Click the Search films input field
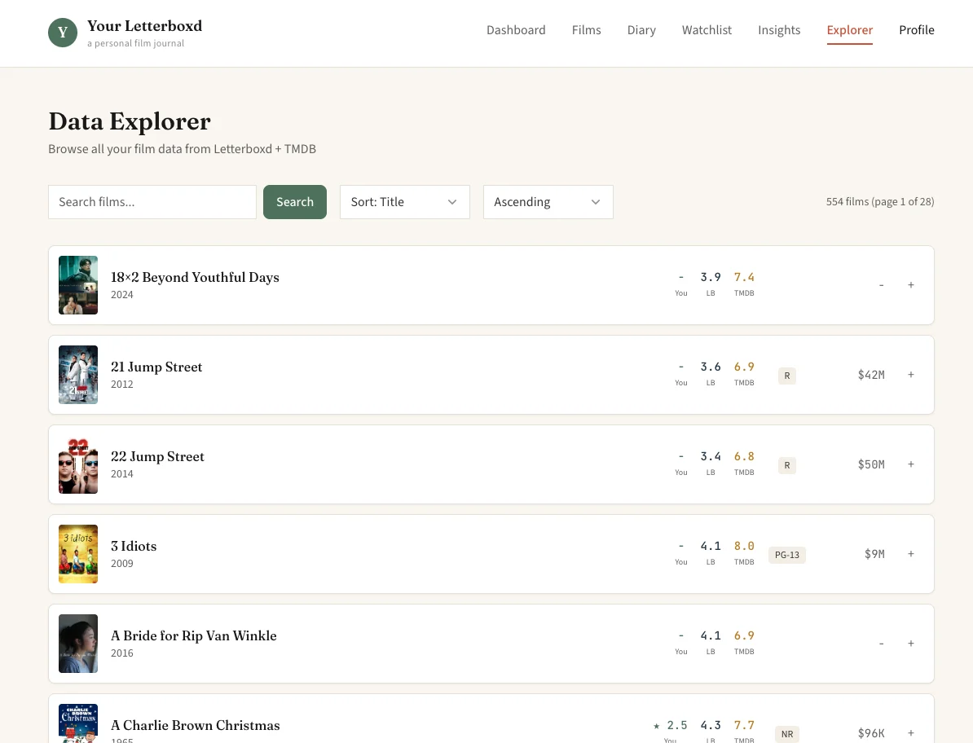This screenshot has height=743, width=973. (152, 202)
